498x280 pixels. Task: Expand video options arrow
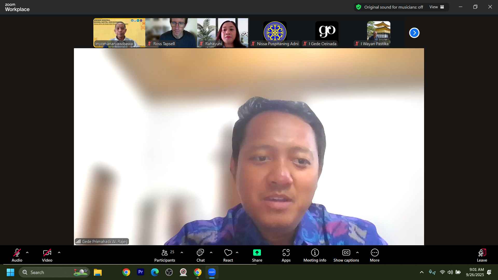tap(59, 253)
